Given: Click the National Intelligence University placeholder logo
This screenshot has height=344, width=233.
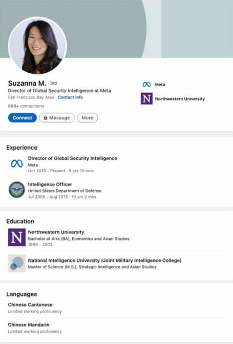Looking at the screenshot, I should tap(17, 264).
